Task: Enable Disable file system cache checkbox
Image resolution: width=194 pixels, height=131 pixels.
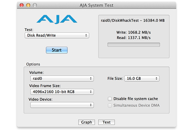Action: pyautogui.click(x=110, y=99)
